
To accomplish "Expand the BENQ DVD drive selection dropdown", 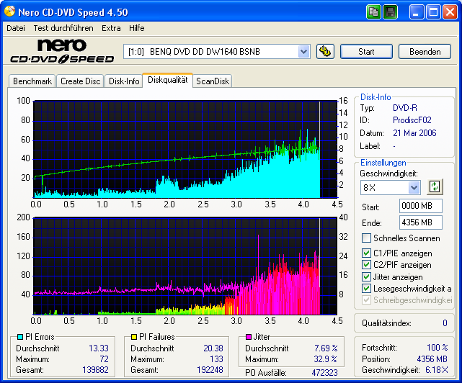I will [x=303, y=52].
